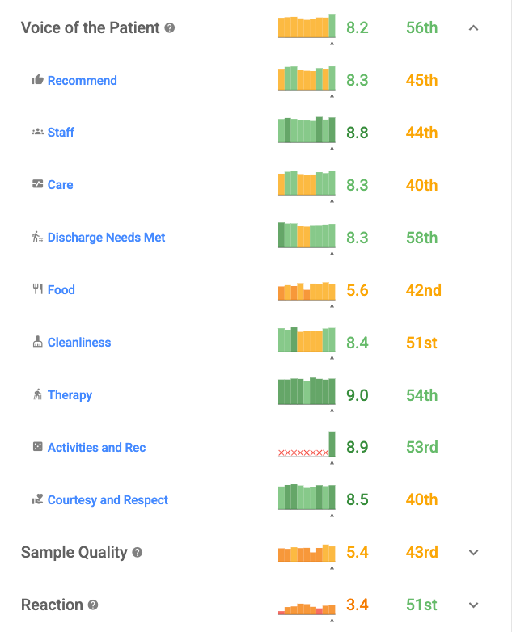
Task: Click the Courtesy and Respect icon
Action: (37, 499)
